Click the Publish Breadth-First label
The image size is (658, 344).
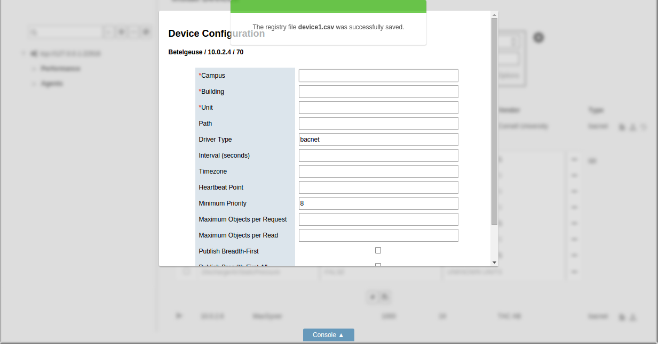tap(229, 251)
